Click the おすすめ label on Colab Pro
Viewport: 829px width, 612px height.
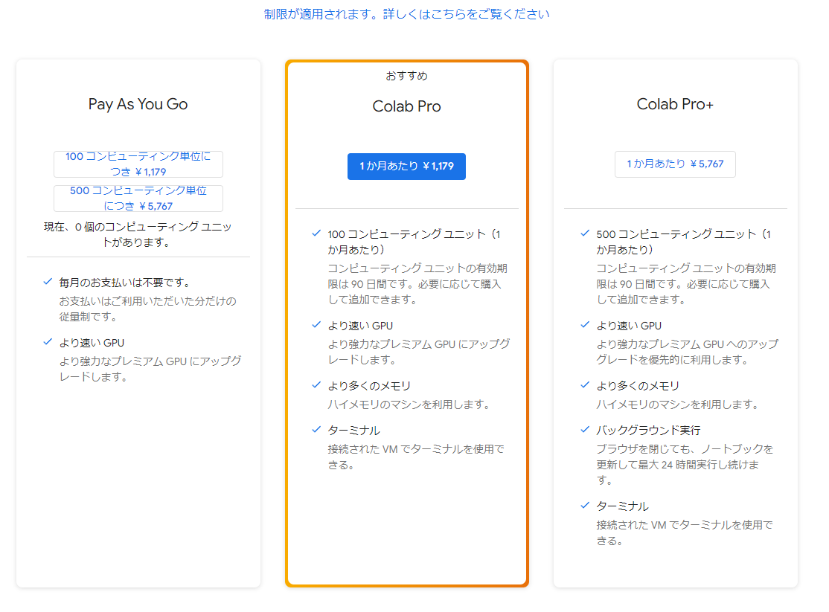406,76
